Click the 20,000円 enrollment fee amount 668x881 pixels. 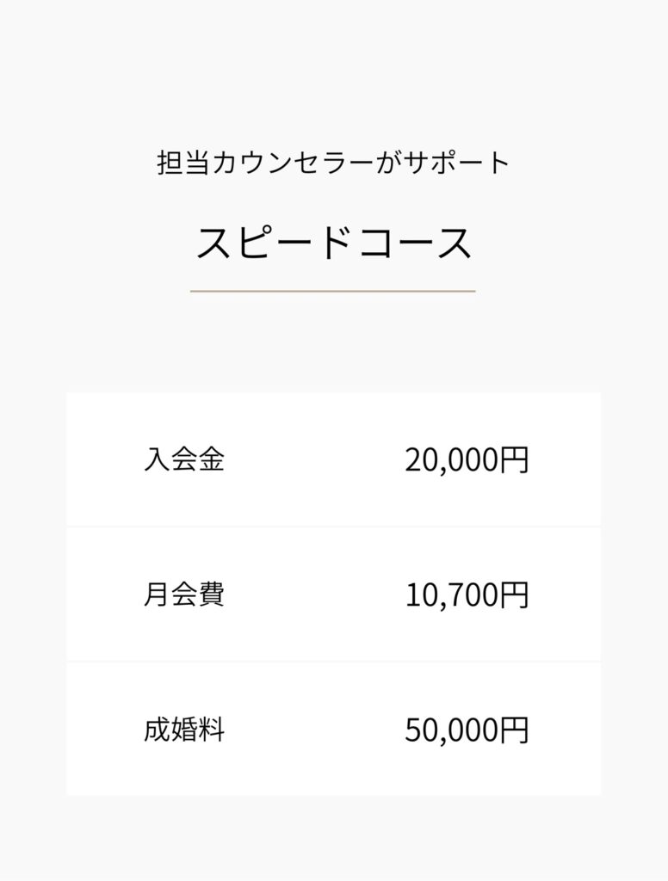click(466, 460)
